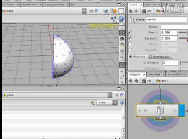Screen dimensions: 188x139
Task: Open the geo1 path dropdown in viewport
Action: (x=84, y=11)
